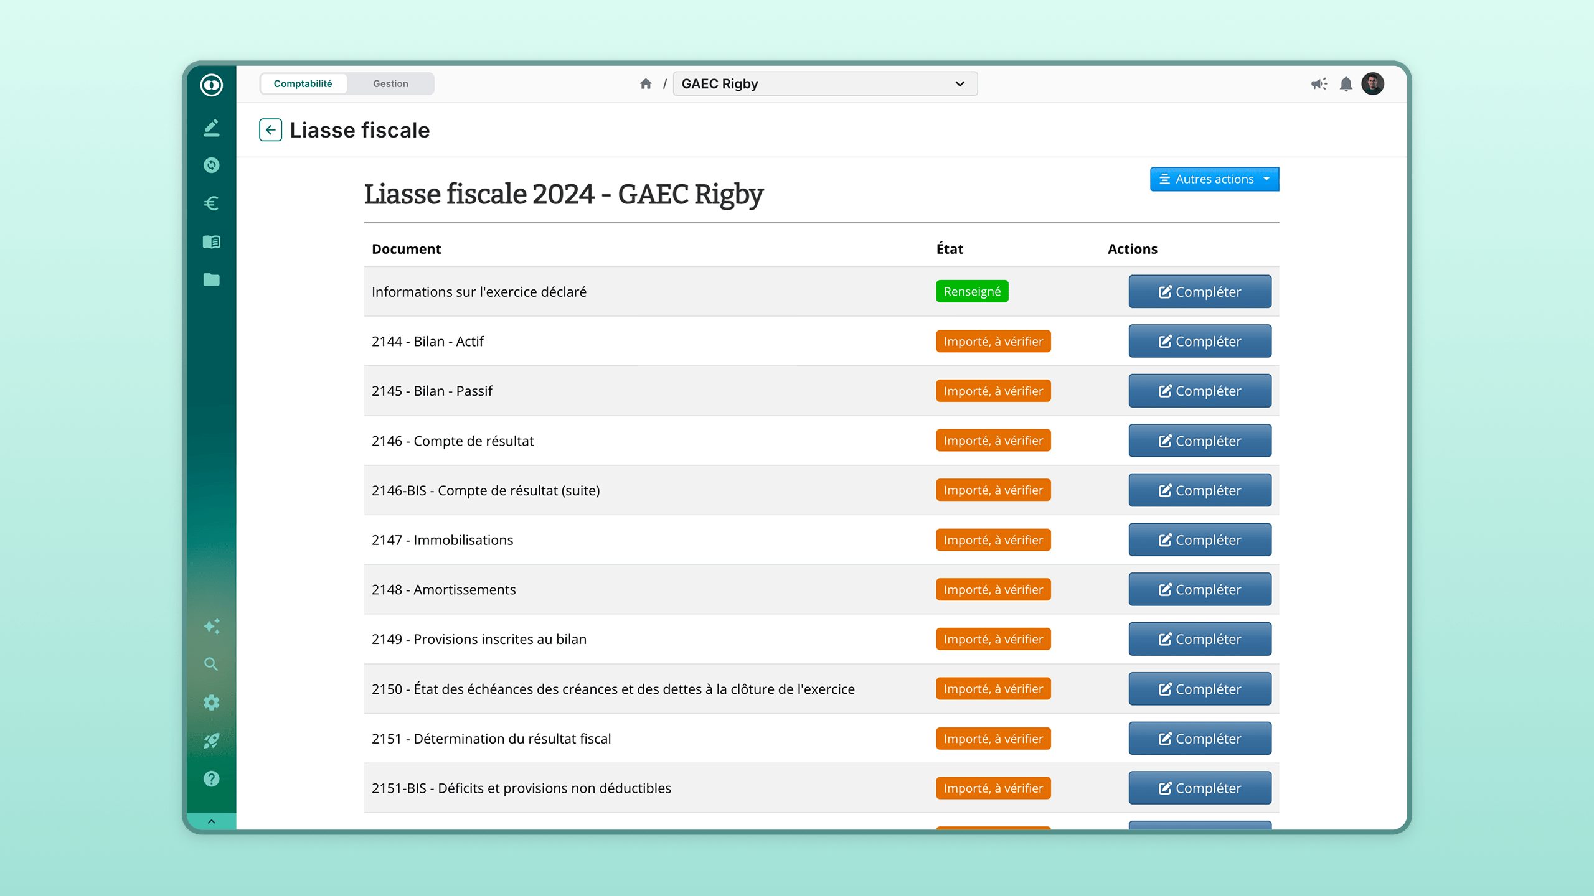Switch to the Gestion tab
This screenshot has height=896, width=1594.
pyautogui.click(x=390, y=84)
